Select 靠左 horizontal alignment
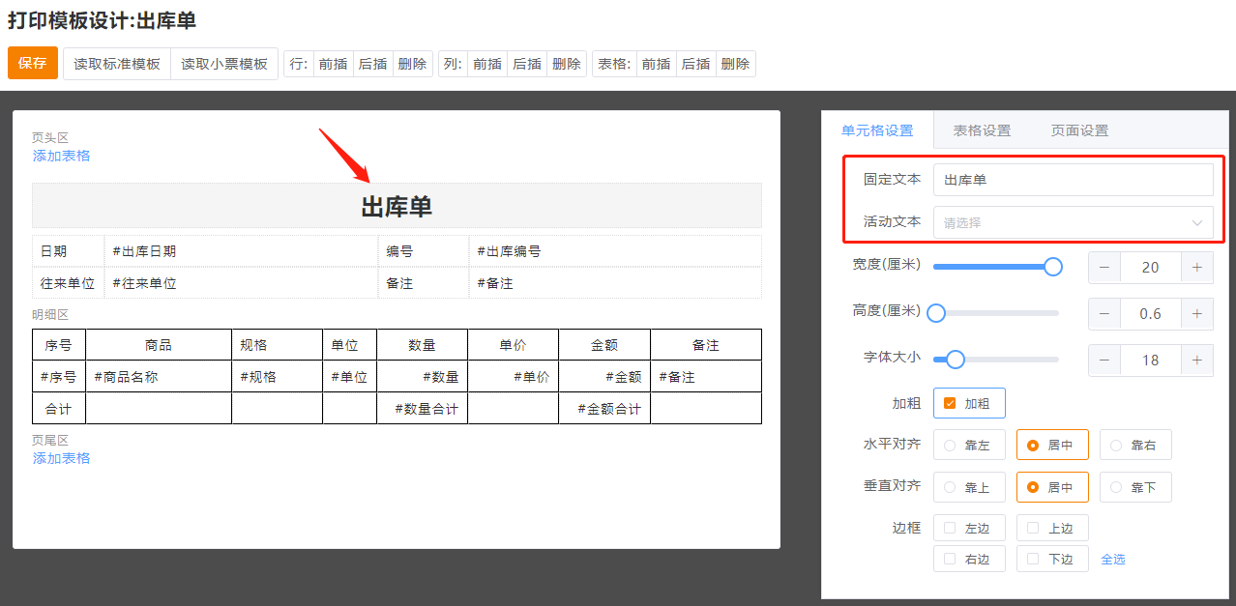This screenshot has width=1236, height=606. coord(968,446)
